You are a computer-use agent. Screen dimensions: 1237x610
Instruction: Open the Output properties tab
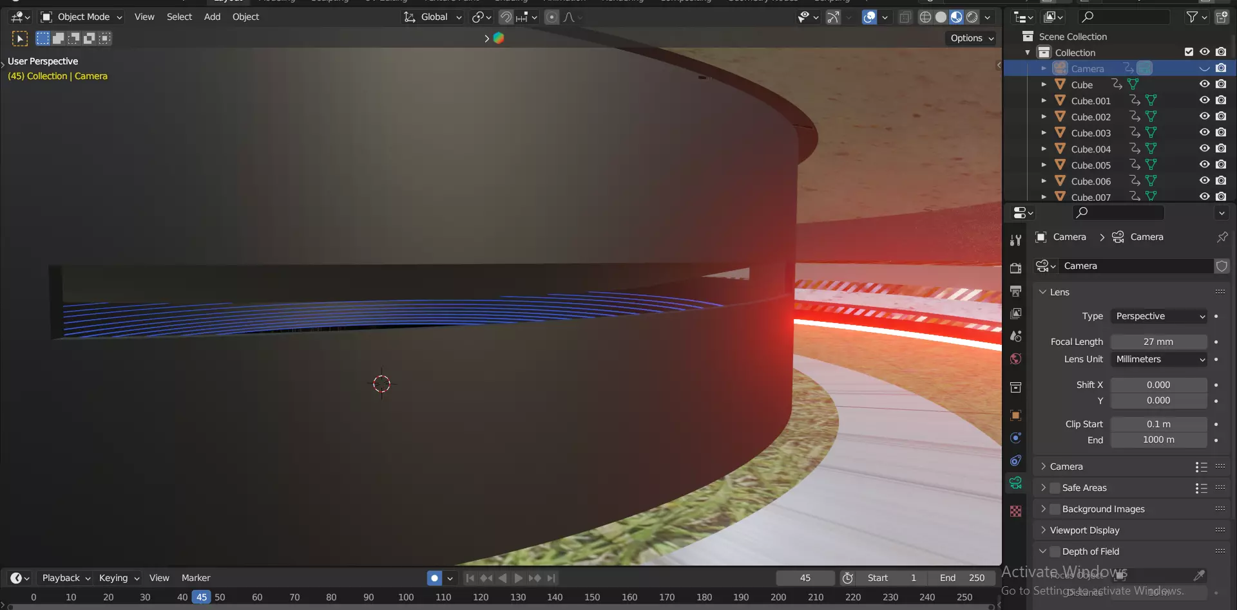tap(1016, 291)
